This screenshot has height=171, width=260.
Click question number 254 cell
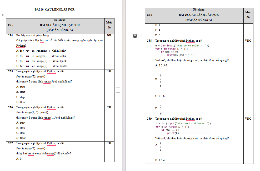11,35
